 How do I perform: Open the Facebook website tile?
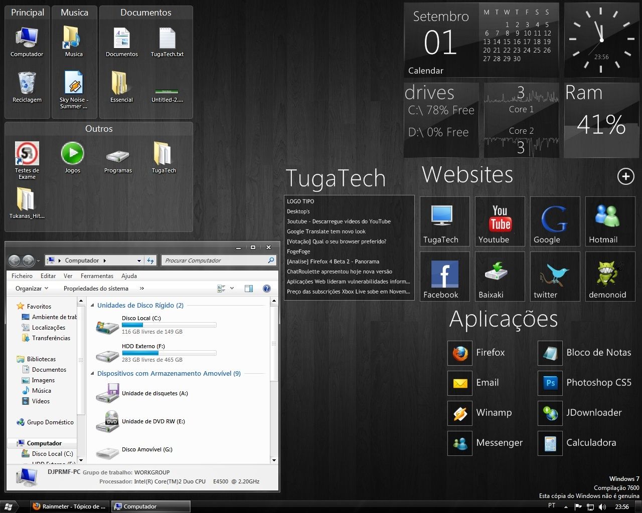click(444, 276)
